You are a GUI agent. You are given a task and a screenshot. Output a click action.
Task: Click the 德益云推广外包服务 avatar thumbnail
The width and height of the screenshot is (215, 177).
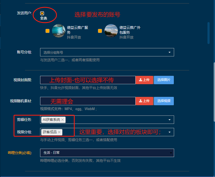pos(111,31)
